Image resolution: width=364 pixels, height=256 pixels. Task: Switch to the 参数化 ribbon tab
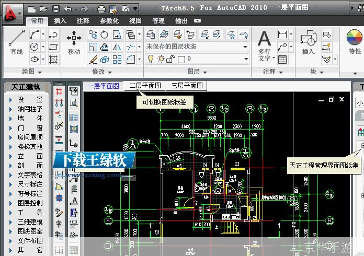[109, 21]
